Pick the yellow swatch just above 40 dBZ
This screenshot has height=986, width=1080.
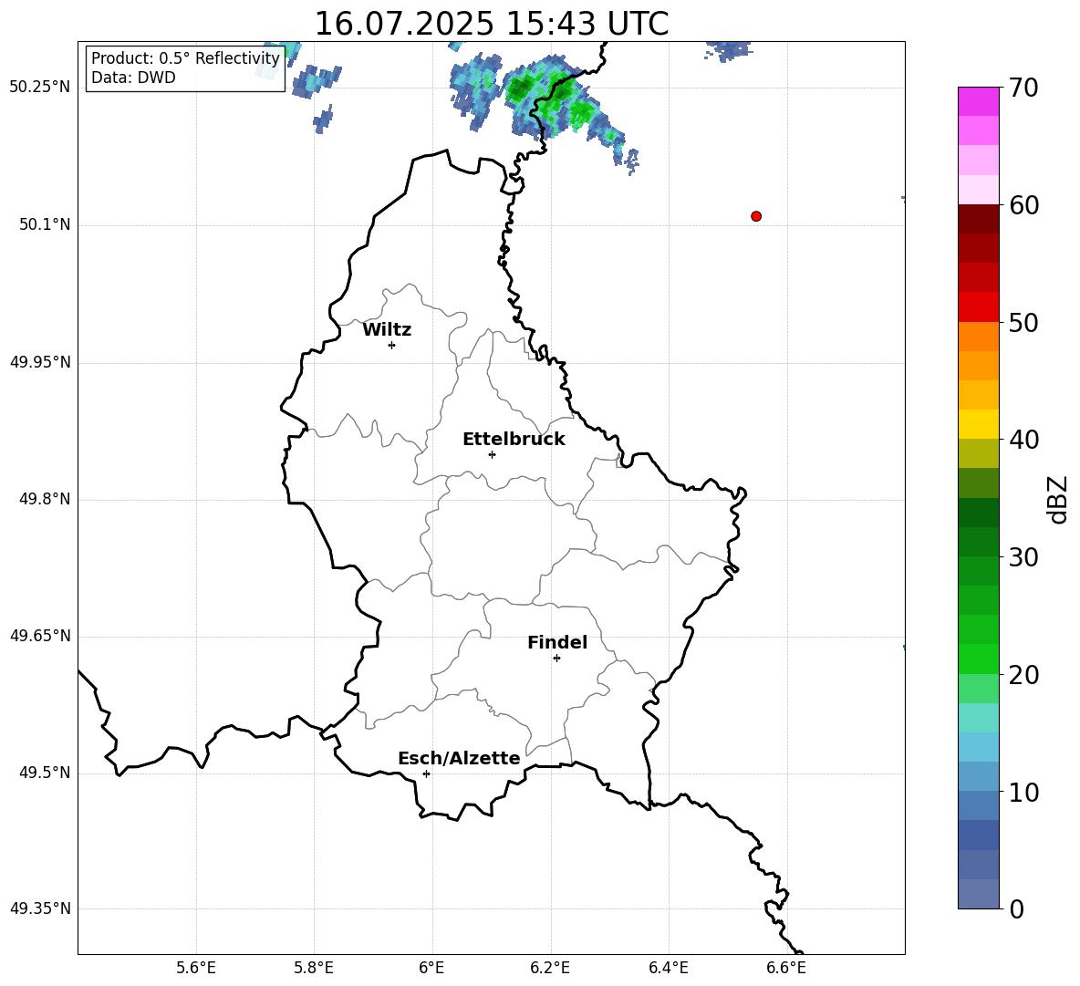pyautogui.click(x=979, y=424)
